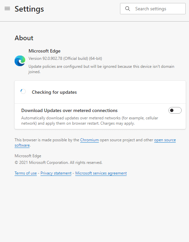The image size is (189, 242).
Task: Open the Microsoft services agreement link
Action: tap(101, 173)
